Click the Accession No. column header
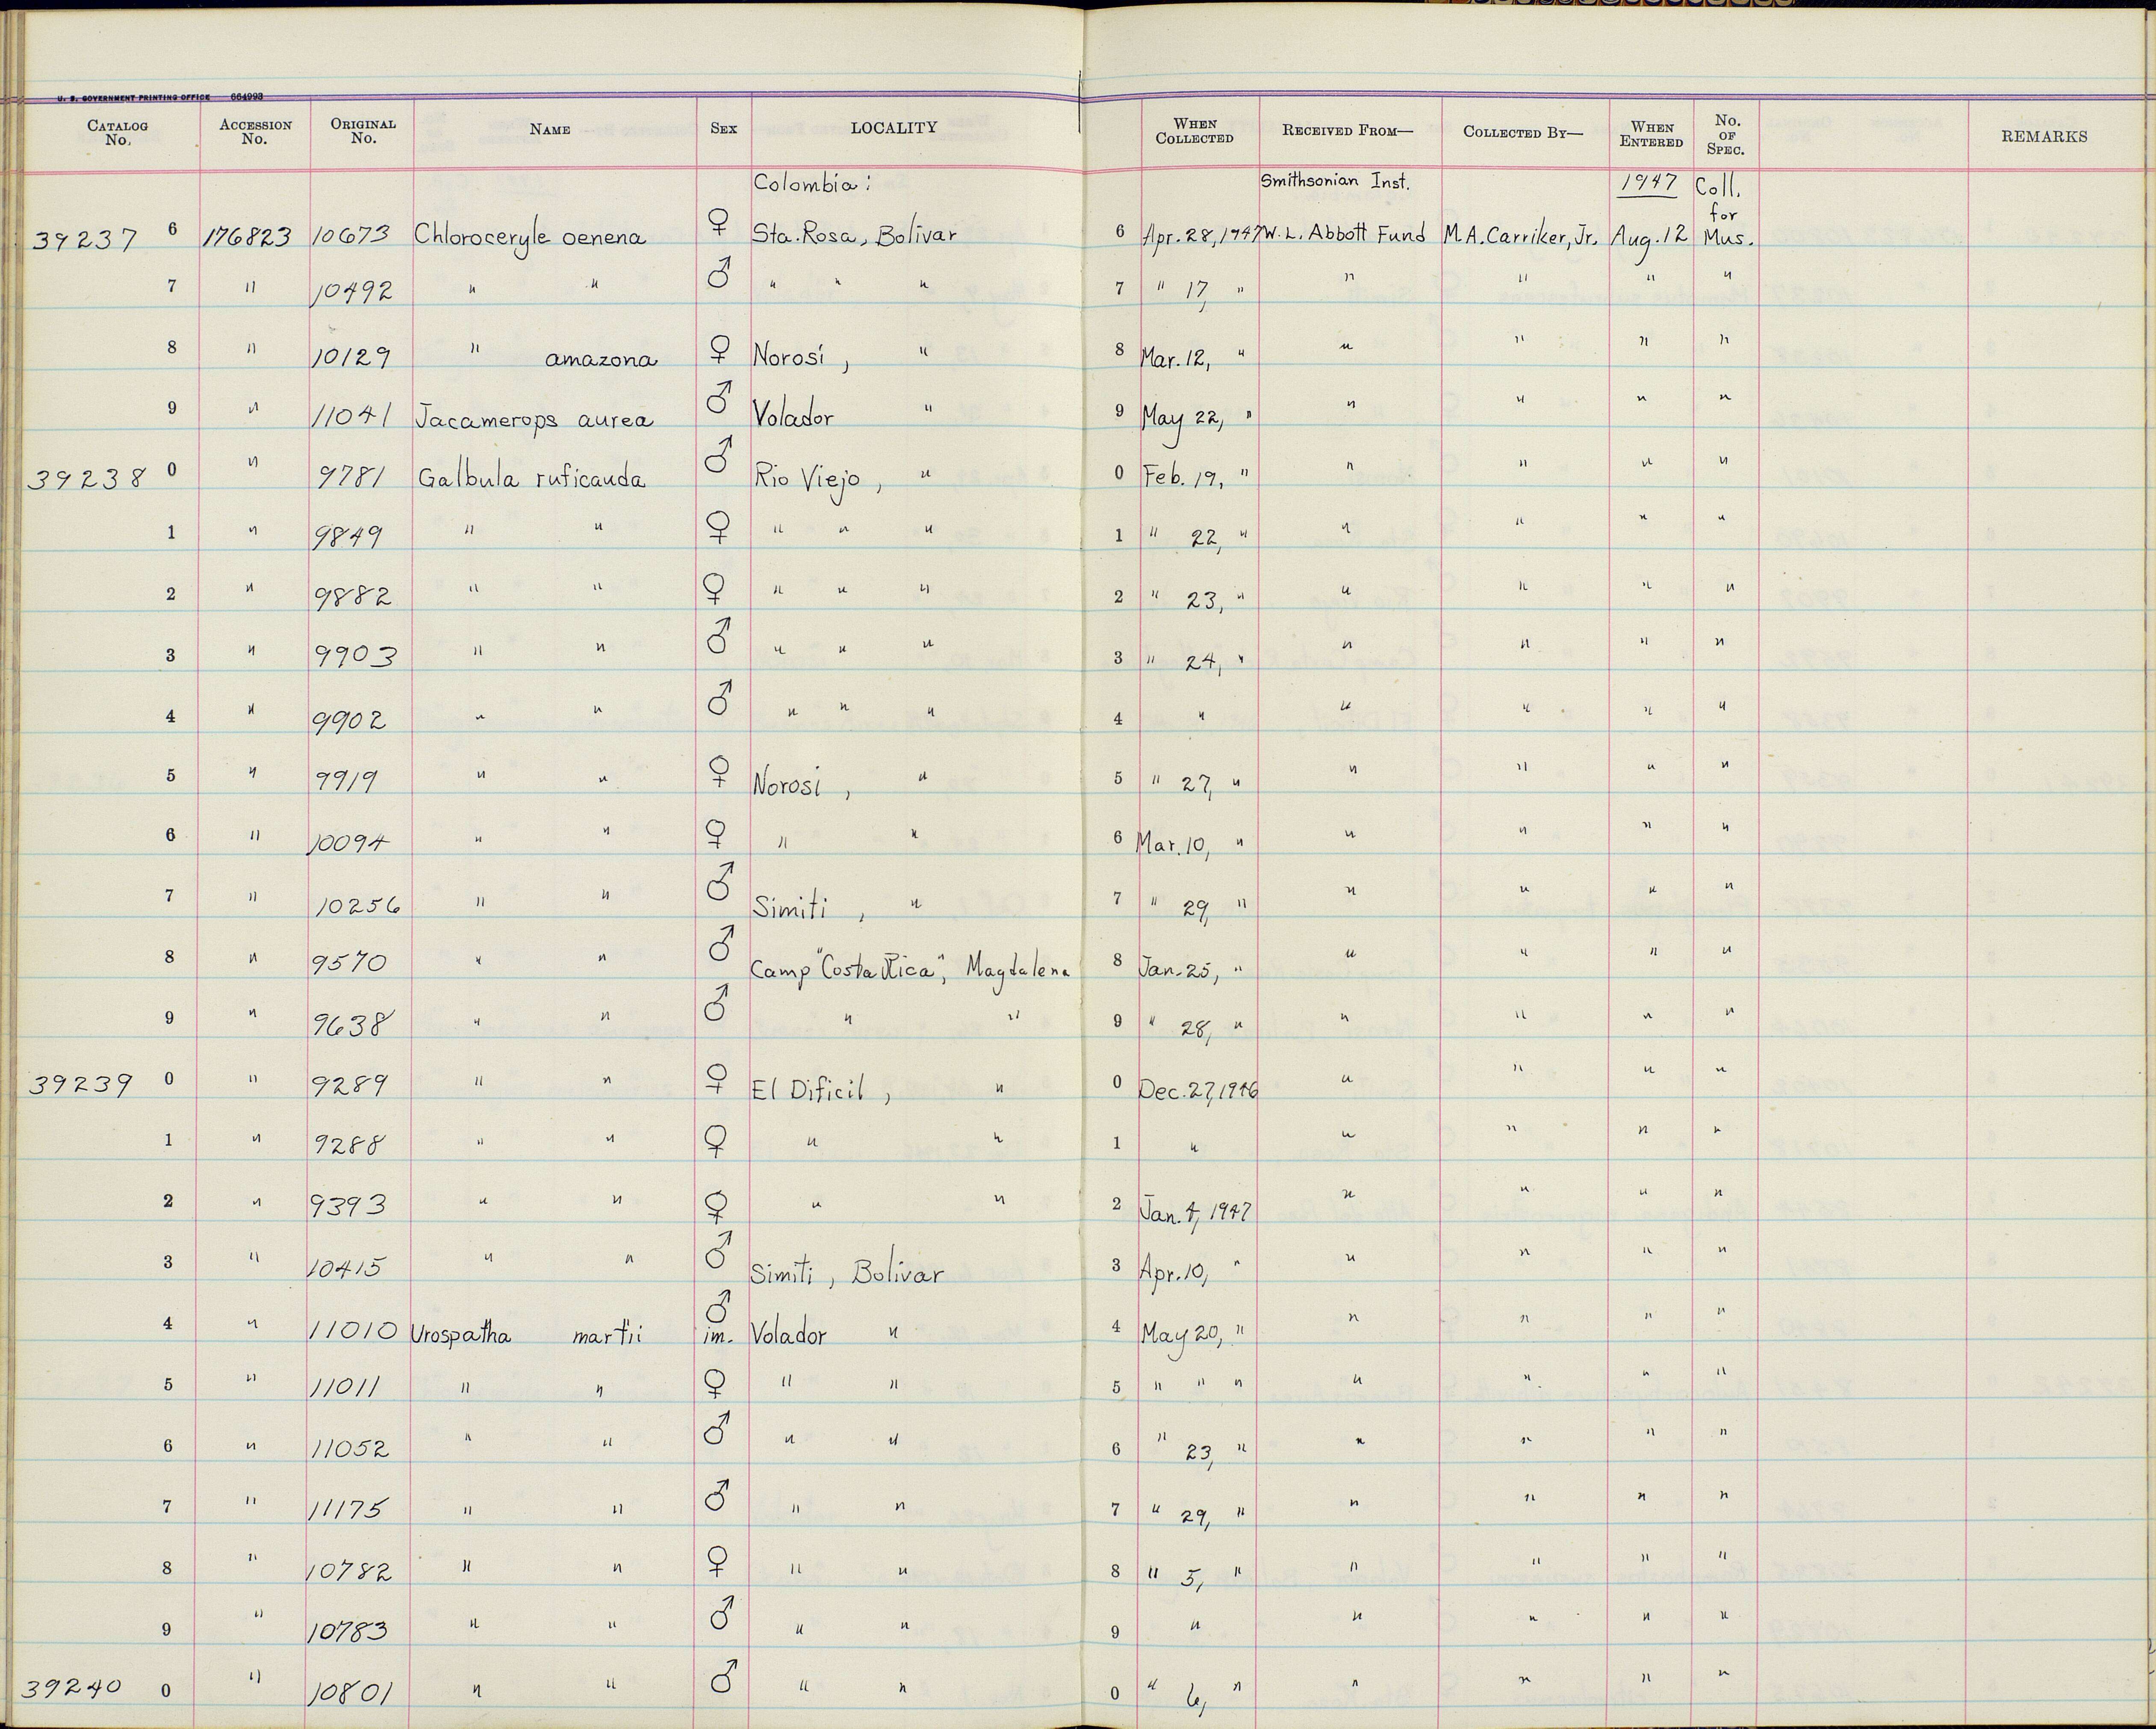 256,132
